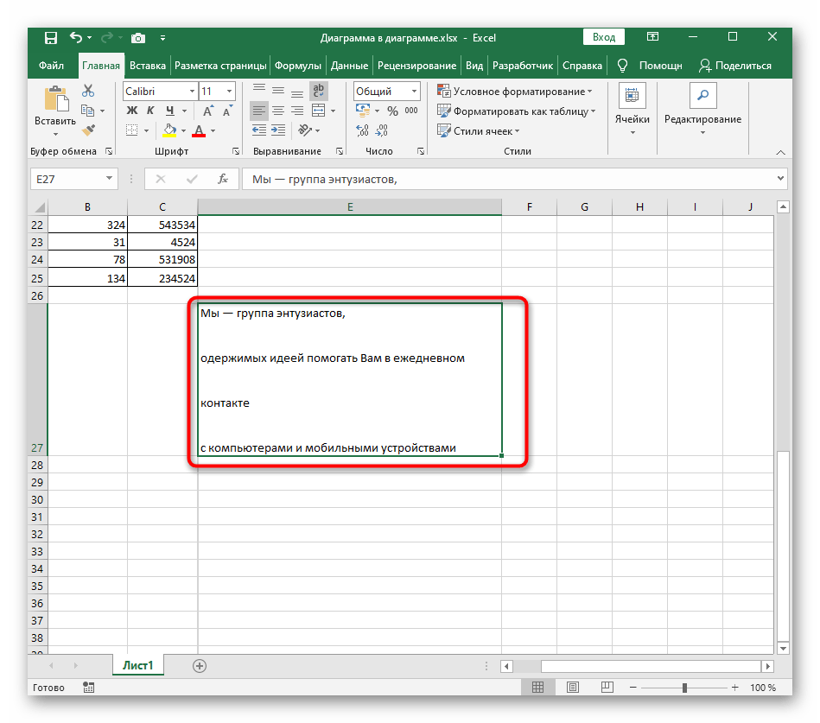Add a new sheet with plus icon

(200, 665)
